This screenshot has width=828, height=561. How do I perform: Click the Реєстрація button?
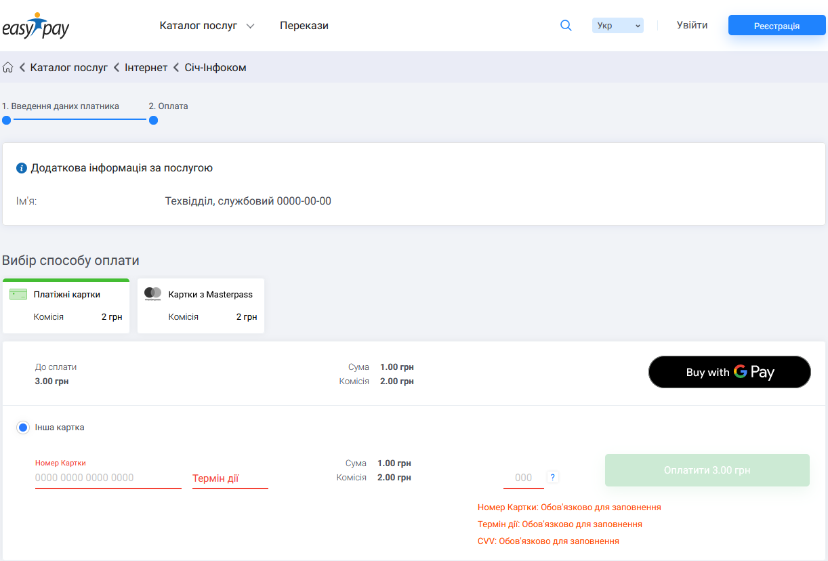pos(777,26)
